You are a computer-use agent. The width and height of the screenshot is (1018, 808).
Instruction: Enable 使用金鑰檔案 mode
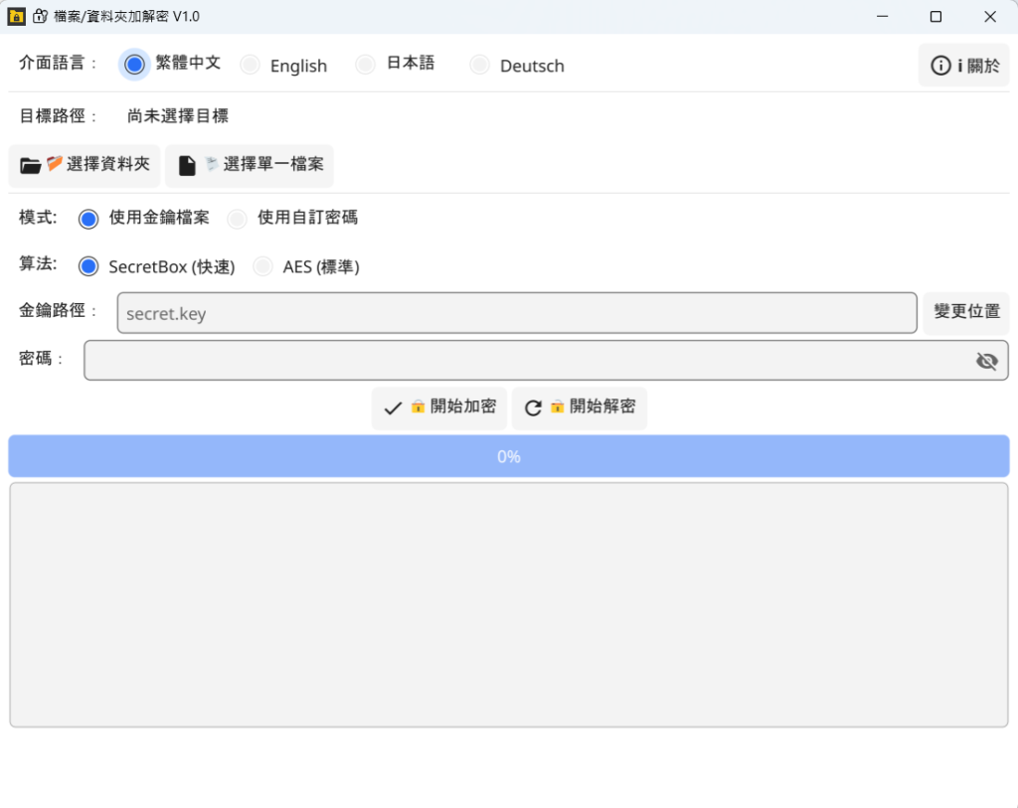pos(88,219)
